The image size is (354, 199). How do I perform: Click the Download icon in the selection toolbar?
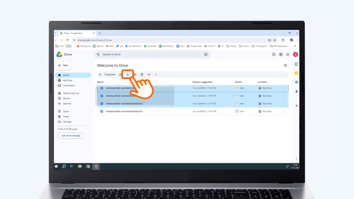point(128,74)
